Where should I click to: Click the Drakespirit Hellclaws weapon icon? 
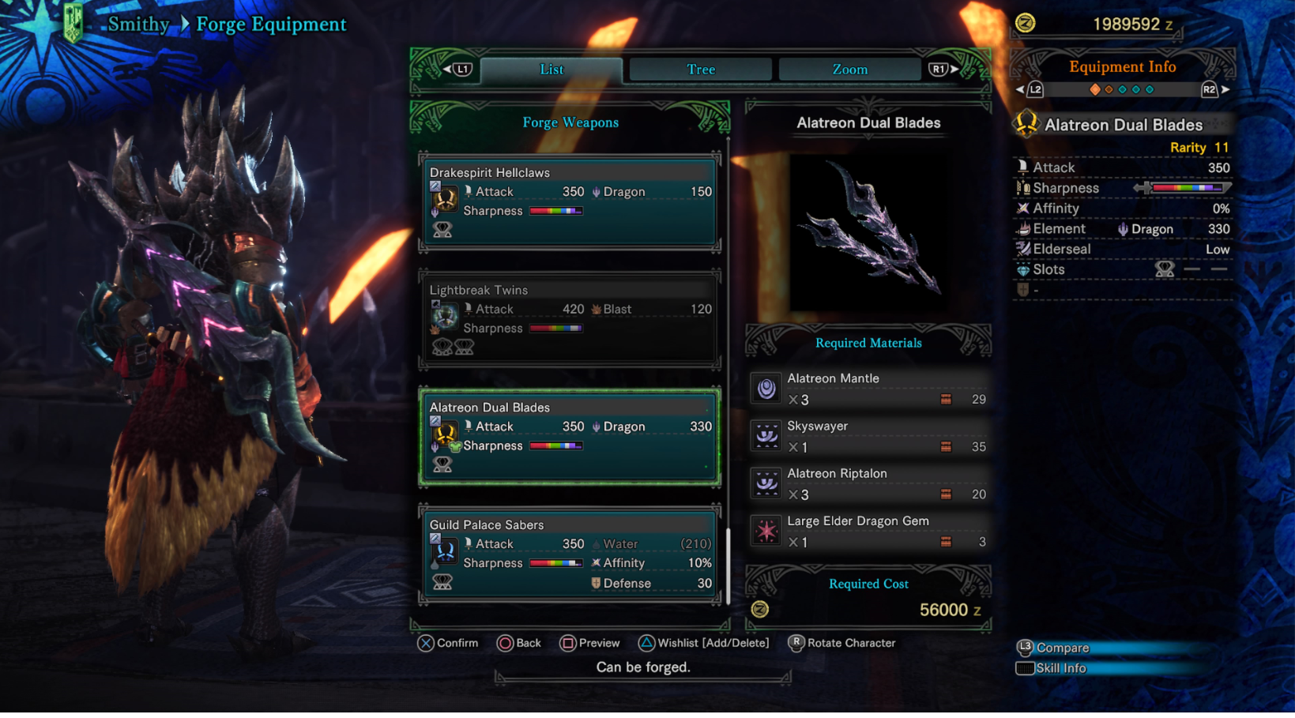pyautogui.click(x=444, y=198)
